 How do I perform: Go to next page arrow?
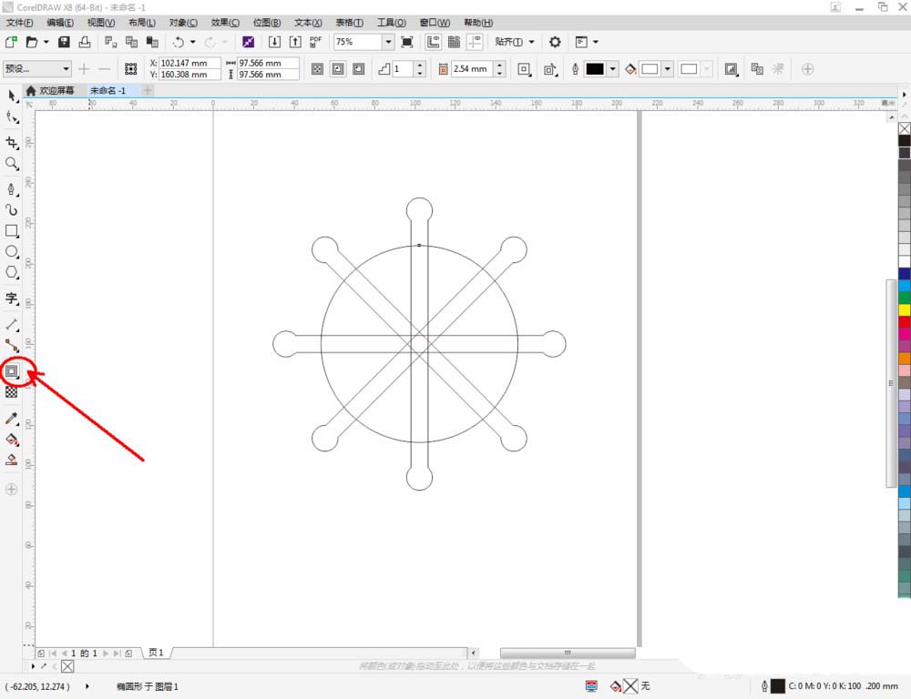point(106,653)
